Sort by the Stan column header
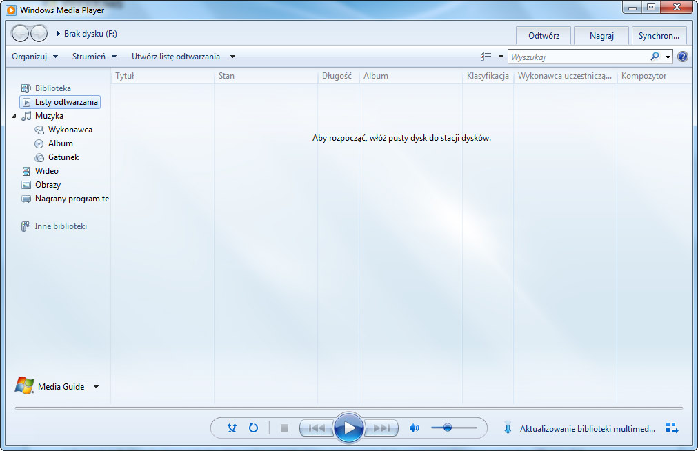The height and width of the screenshot is (451, 698). pyautogui.click(x=266, y=76)
